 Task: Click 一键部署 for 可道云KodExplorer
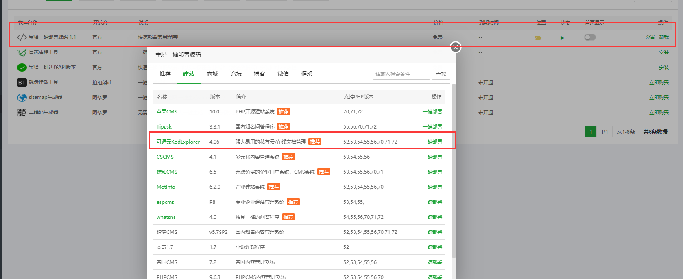point(432,142)
